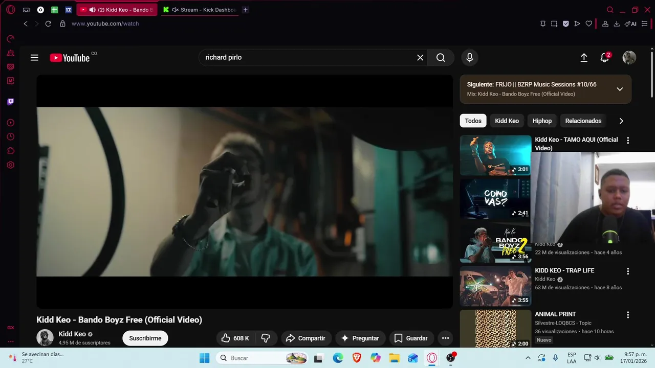
Task: Select the Relacionados filter chip
Action: tap(583, 121)
